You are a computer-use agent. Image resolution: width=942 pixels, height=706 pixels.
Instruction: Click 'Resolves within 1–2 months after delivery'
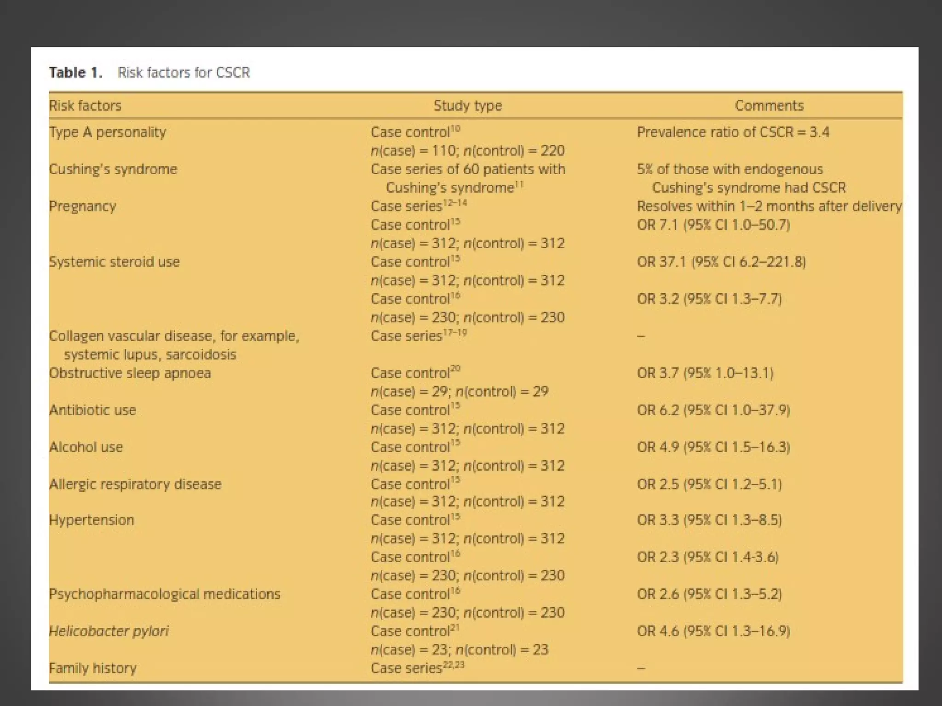[769, 206]
